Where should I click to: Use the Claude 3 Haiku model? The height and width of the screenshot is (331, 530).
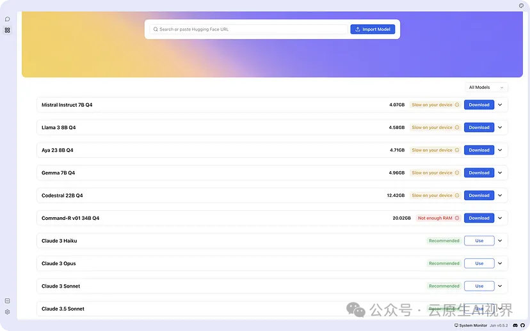479,240
